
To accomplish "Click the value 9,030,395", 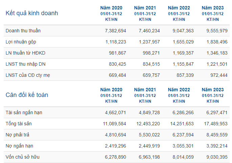I will coord(217,157).
